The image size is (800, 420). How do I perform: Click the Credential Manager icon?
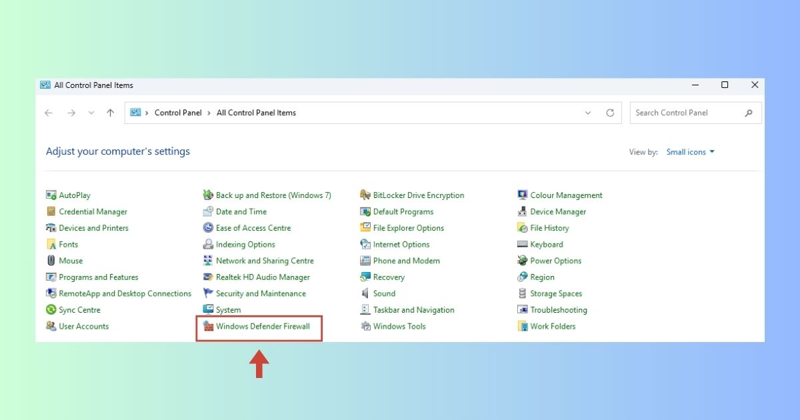pyautogui.click(x=51, y=211)
